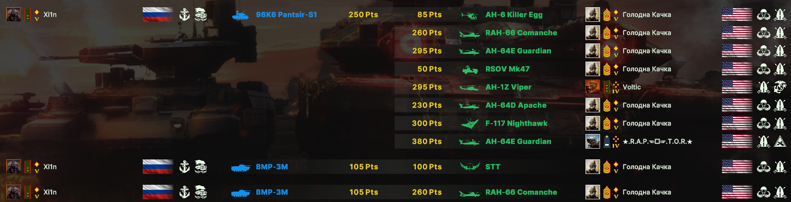Open the ★R.A.P.T.O.R★ player avatar
The width and height of the screenshot is (791, 202).
click(593, 141)
